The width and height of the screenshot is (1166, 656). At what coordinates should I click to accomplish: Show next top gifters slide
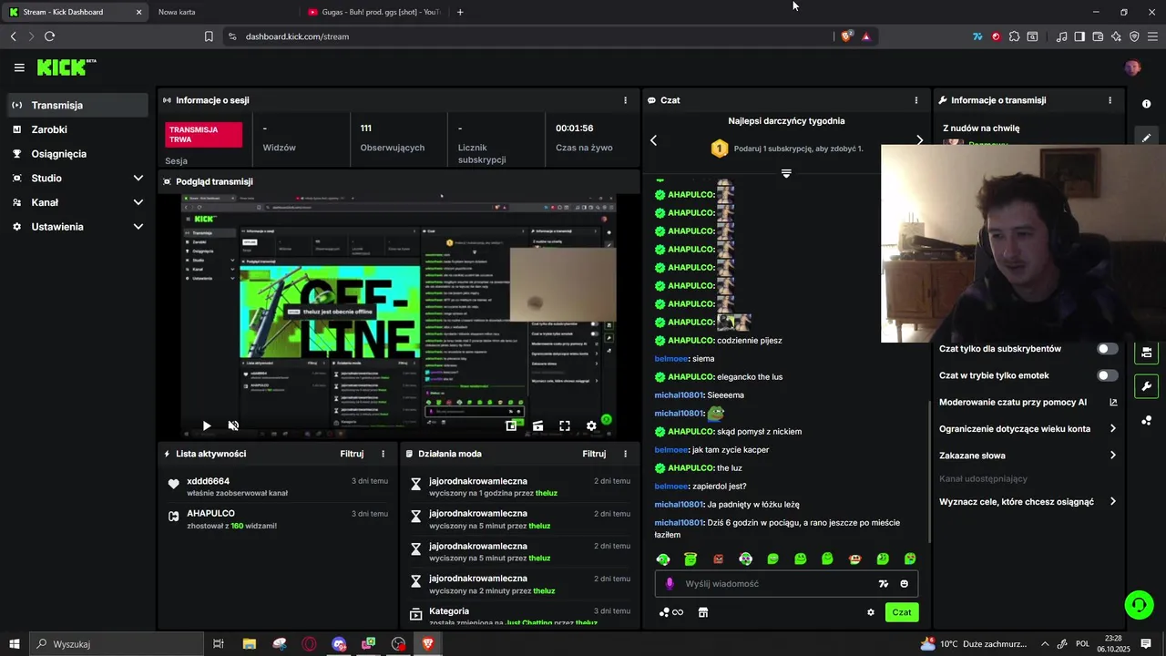(x=919, y=140)
